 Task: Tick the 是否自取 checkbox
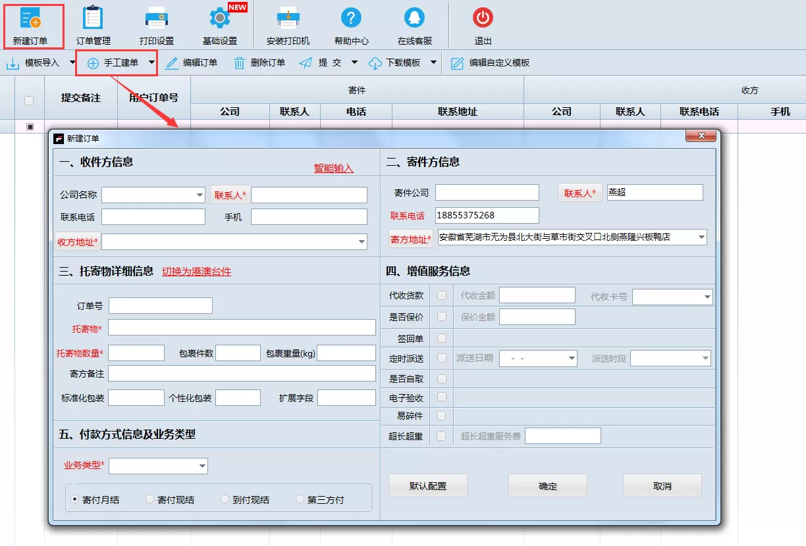pos(442,379)
